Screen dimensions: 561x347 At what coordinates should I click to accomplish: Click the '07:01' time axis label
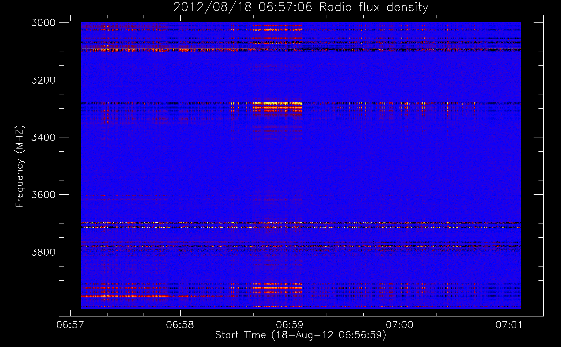click(x=509, y=325)
